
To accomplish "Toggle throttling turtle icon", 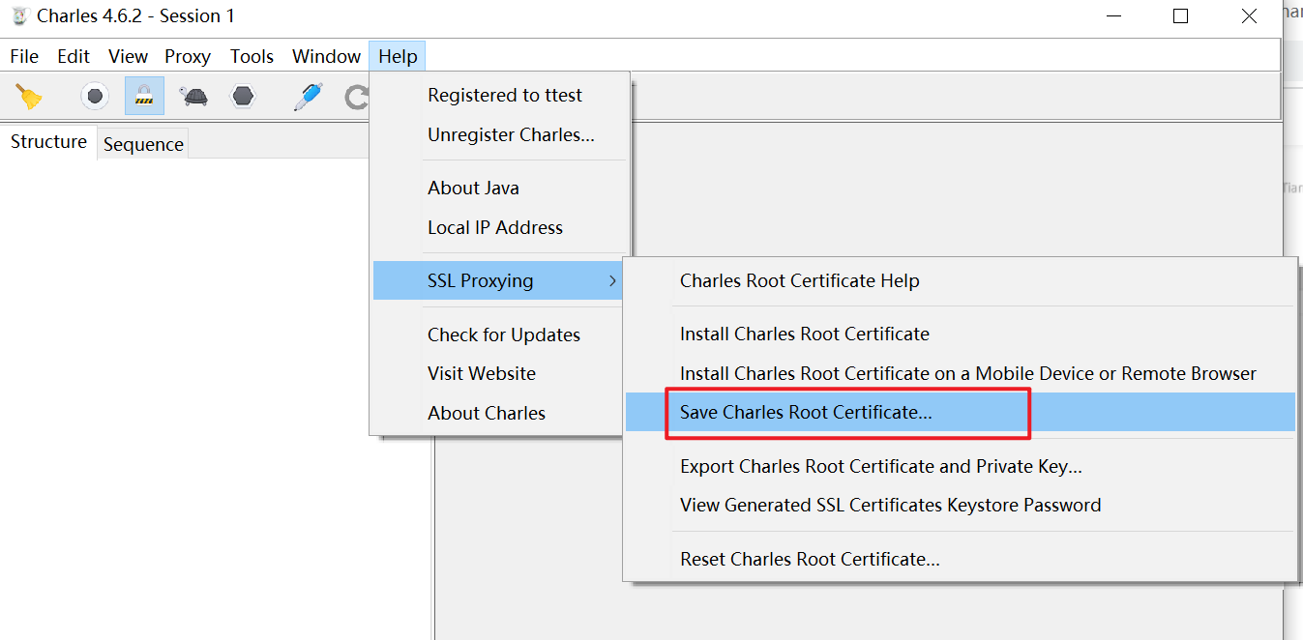I will (193, 96).
